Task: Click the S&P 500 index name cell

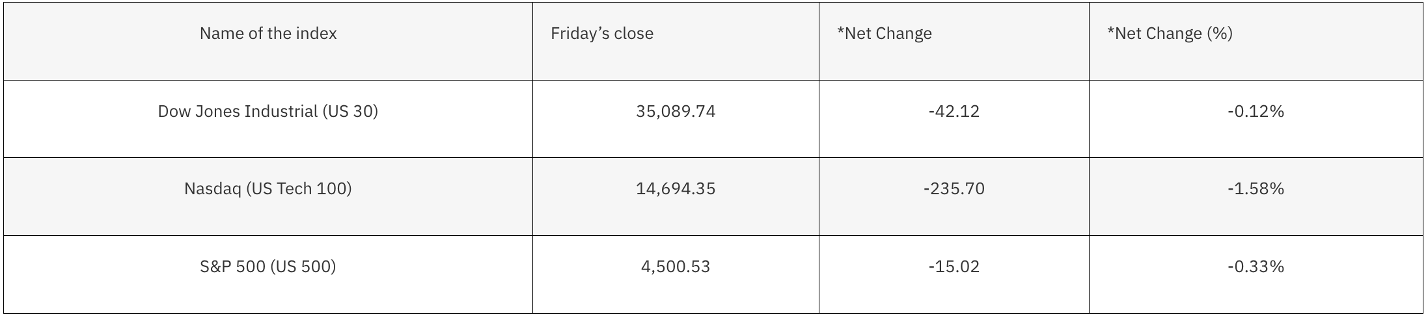Action: click(x=268, y=267)
